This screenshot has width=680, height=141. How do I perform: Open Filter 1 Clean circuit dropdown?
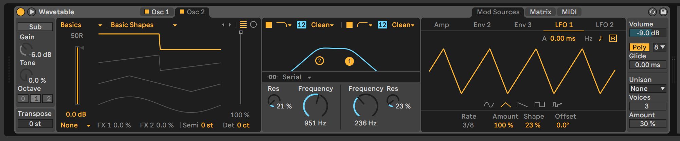click(x=322, y=25)
